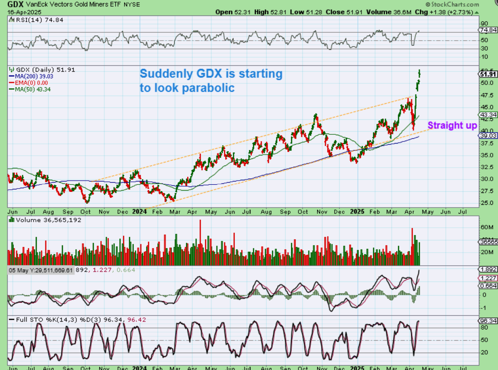Click the 'Volume 36,565,192' panel label

tap(45, 220)
